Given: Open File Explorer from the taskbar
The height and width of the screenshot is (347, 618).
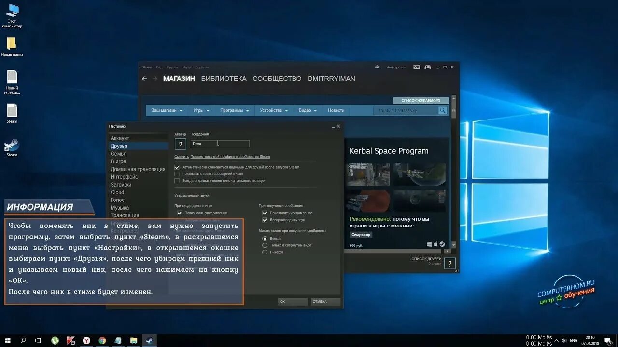Looking at the screenshot, I should (x=134, y=340).
